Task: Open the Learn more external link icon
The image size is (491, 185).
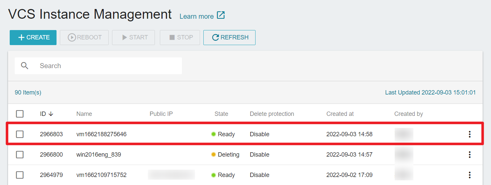Action: coord(221,15)
